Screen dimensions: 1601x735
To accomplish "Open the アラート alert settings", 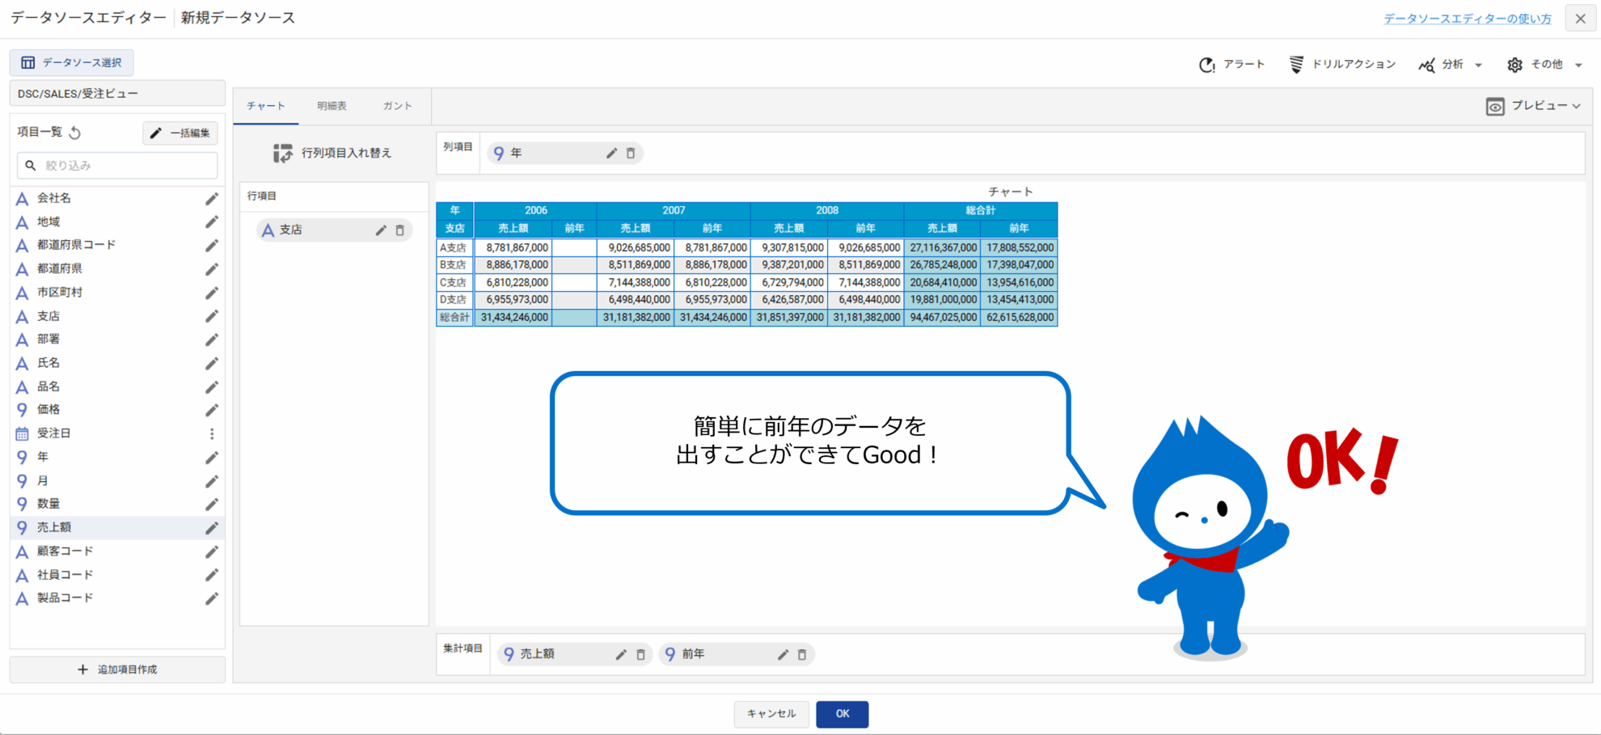I will [x=1231, y=65].
